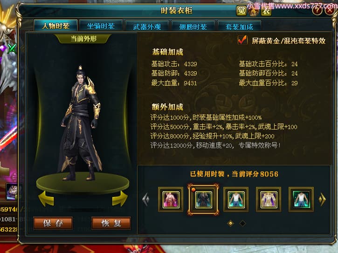Switch to 武器外观 tab

point(147,26)
